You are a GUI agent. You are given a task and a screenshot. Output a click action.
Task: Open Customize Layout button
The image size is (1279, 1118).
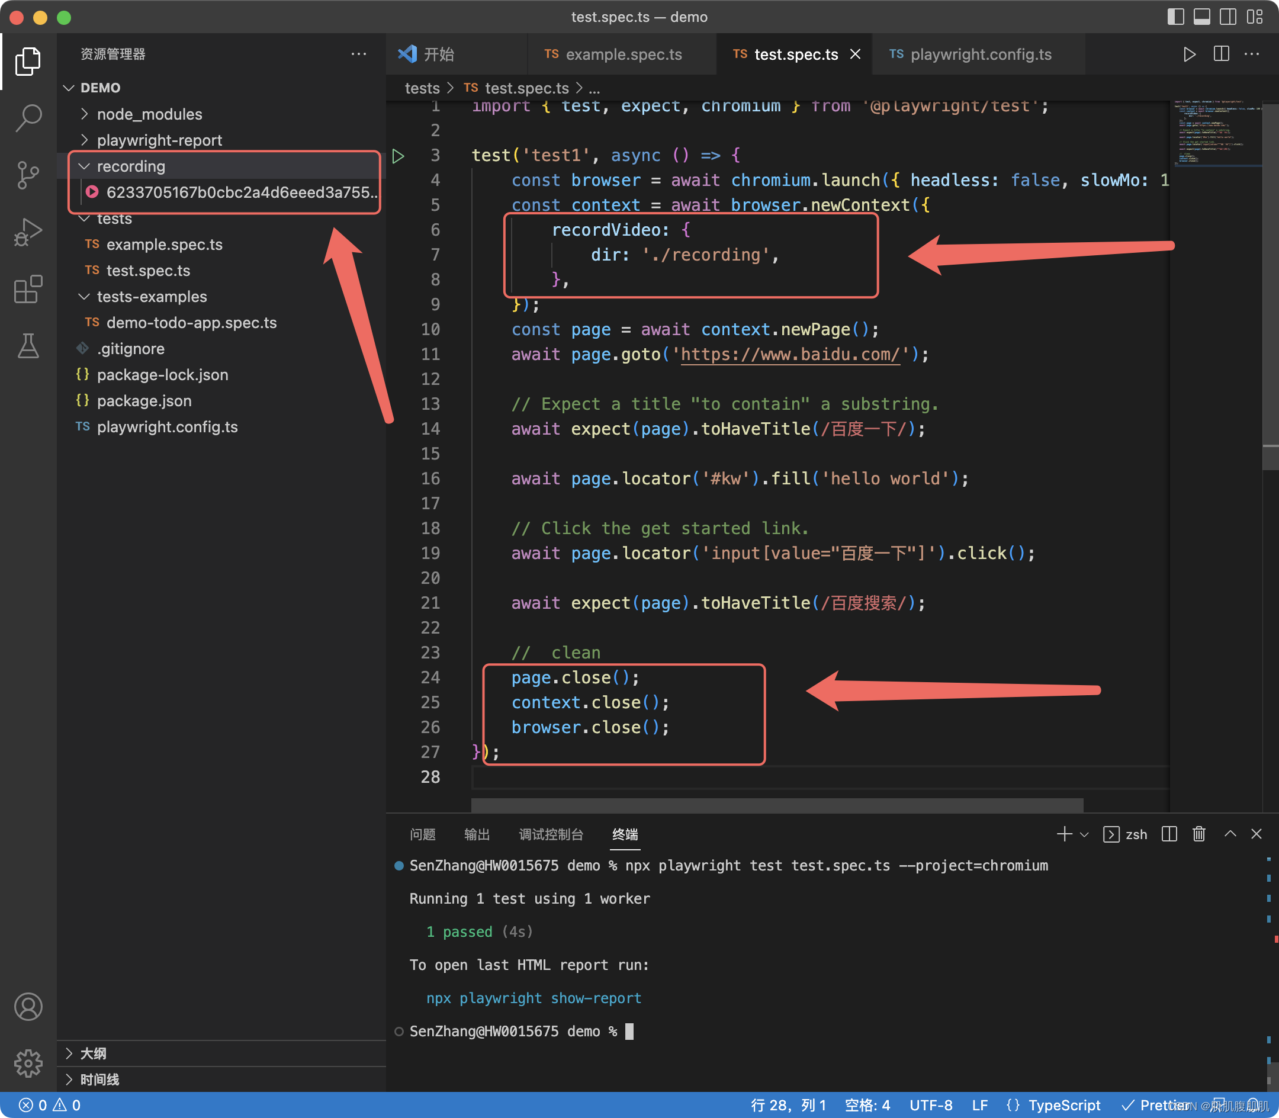tap(1254, 17)
